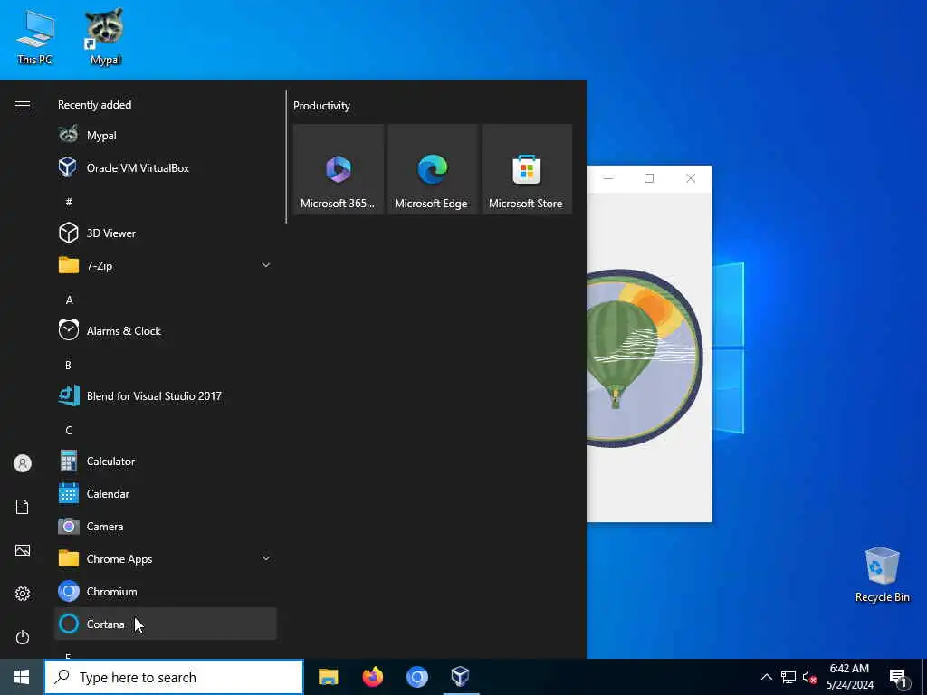The width and height of the screenshot is (927, 695).
Task: Click the 'C' letter group header
Action: 69,430
